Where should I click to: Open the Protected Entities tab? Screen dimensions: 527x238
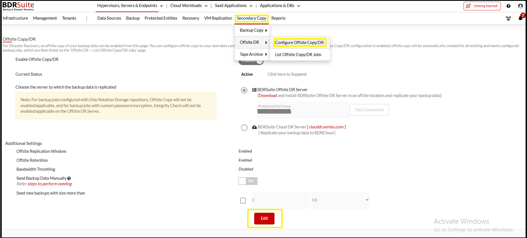click(161, 18)
